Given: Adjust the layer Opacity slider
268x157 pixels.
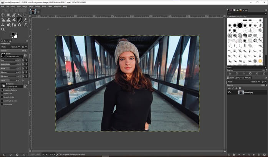Looking at the screenshot, I should tap(247, 85).
